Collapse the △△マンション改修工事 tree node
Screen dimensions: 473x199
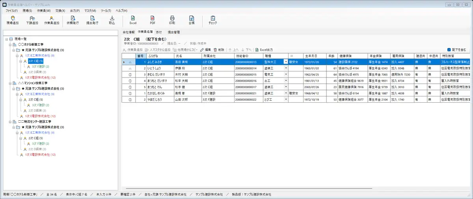(x=10, y=83)
